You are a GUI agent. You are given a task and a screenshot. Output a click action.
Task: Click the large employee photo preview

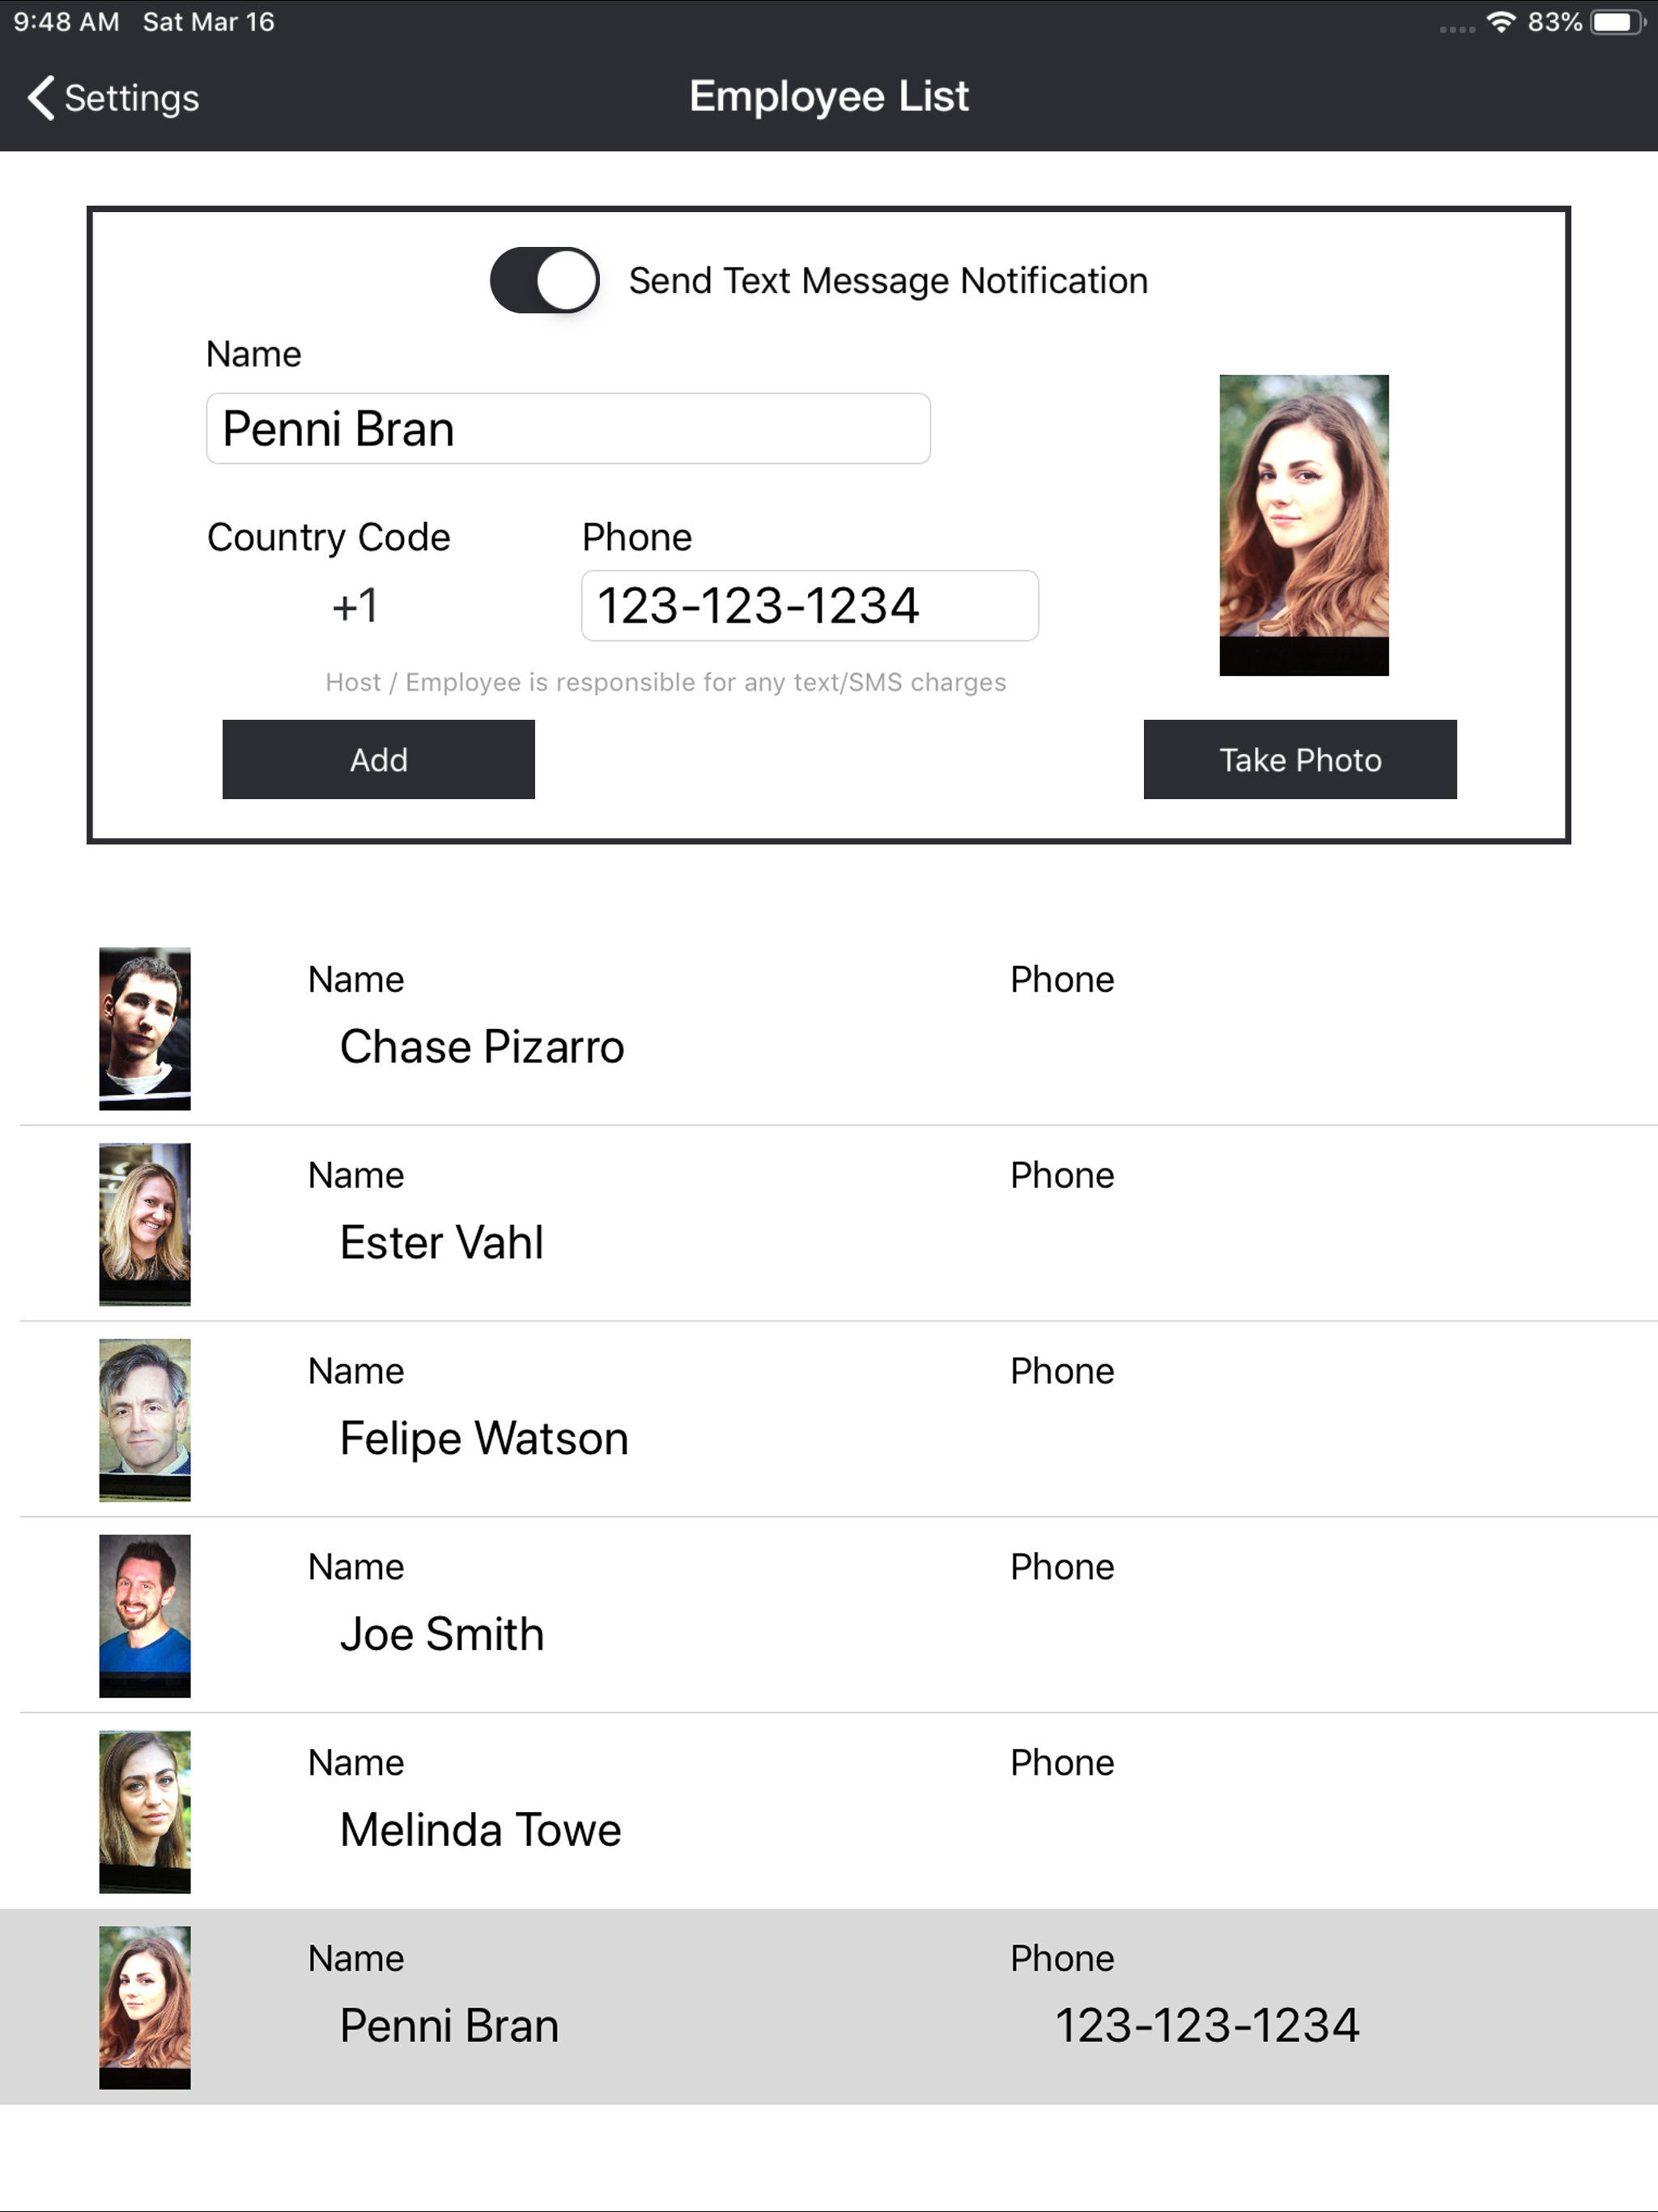coord(1304,525)
